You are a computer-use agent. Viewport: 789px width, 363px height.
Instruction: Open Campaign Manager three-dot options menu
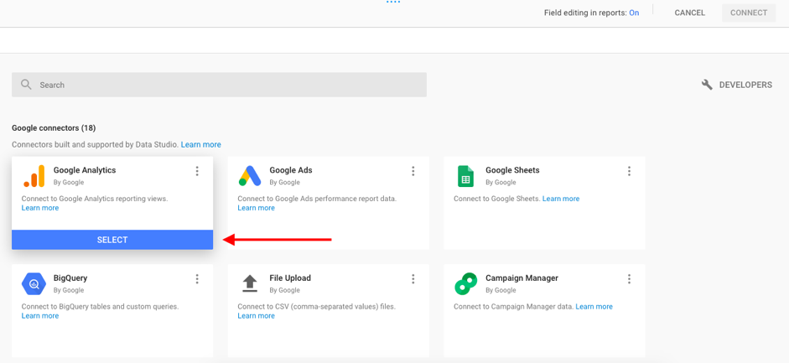(629, 279)
